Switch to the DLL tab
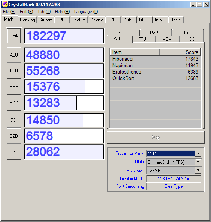This screenshot has height=222, width=211. tap(145, 20)
